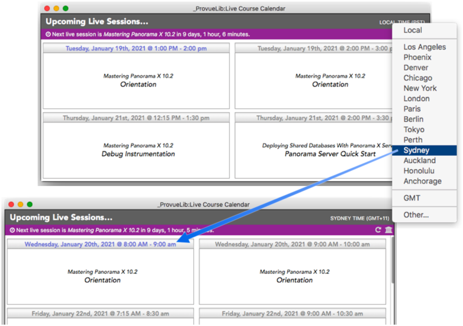This screenshot has width=463, height=326.
Task: Close the lower Live Course Calendar window
Action: click(12, 204)
